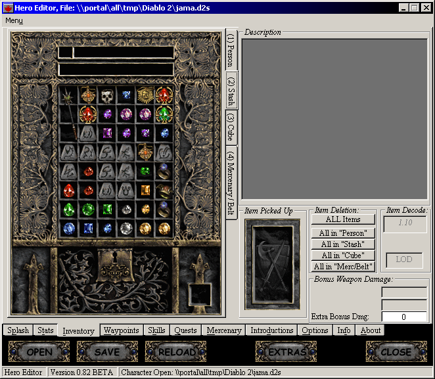
Task: Select the Inventory tab
Action: 78,331
